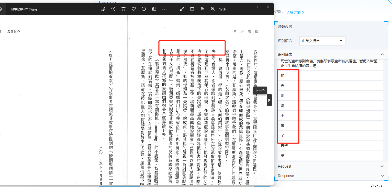392x187 pixels.
Task: Click the Share icon in the Photos toolbar
Action: 154,9
